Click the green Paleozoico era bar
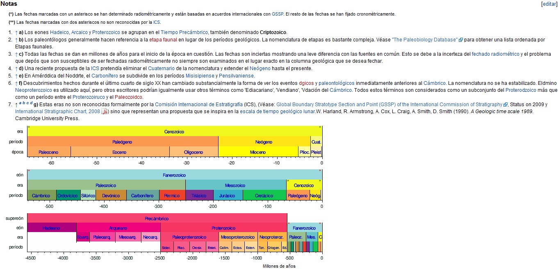Viewport: 558px width, 271px height. (x=106, y=185)
